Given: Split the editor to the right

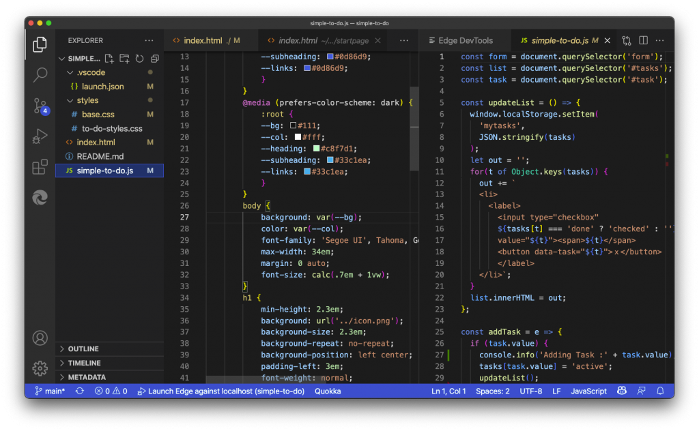Looking at the screenshot, I should 643,40.
